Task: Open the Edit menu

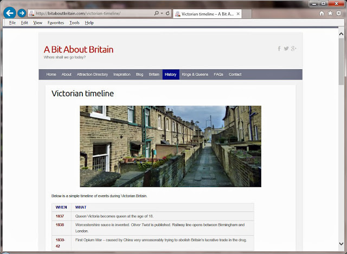Action: [x=24, y=23]
